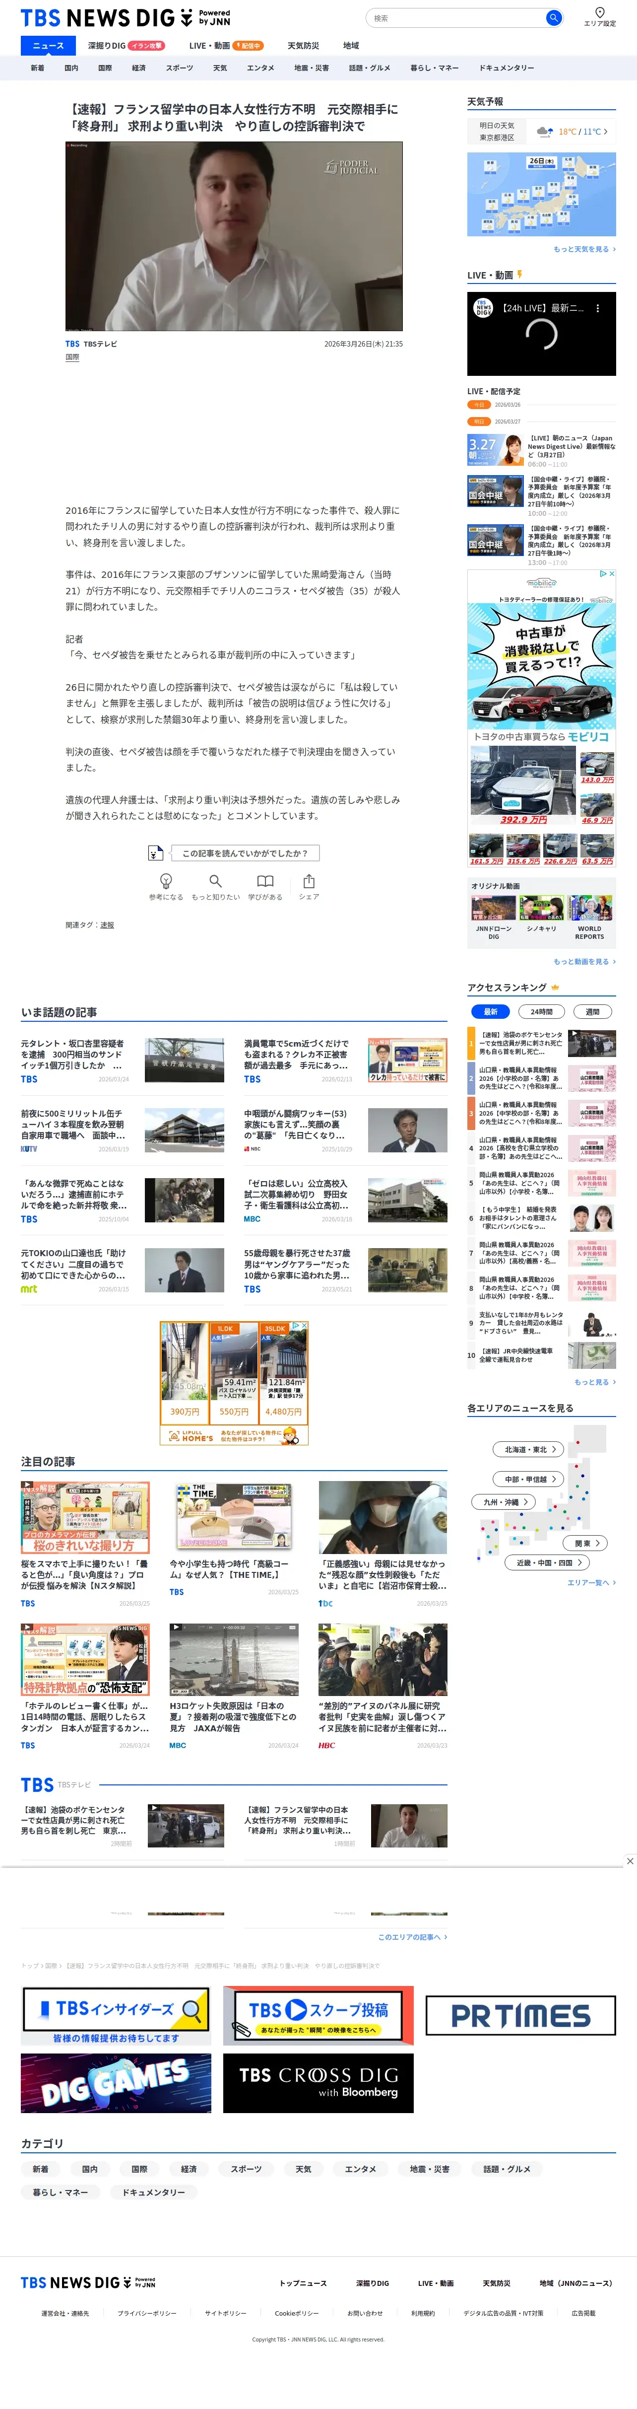The image size is (637, 2409).
Task: Open the スポーツ category in subnav bar
Action: (x=179, y=68)
